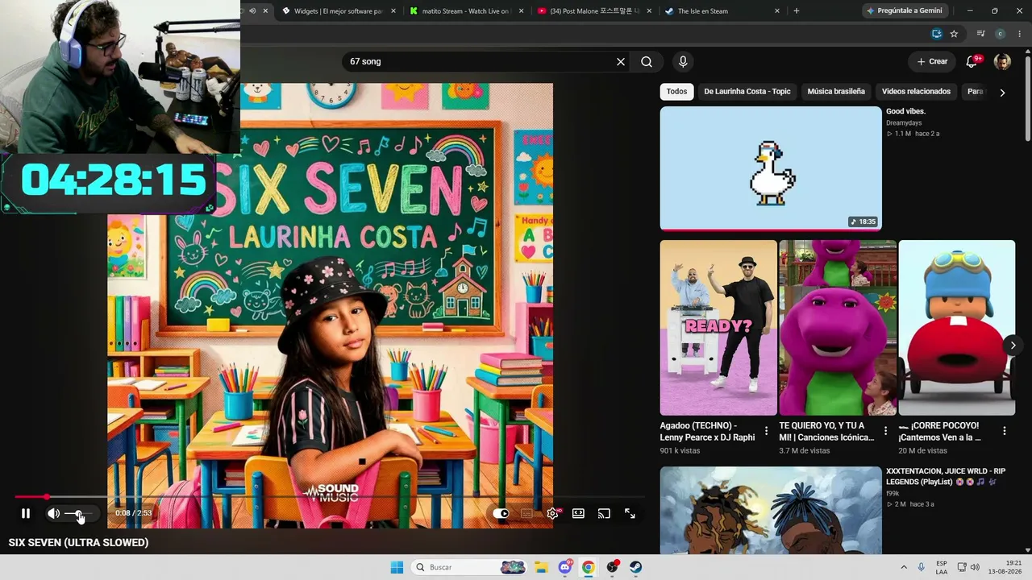This screenshot has width=1032, height=580.
Task: Enter fullscreen video mode
Action: [630, 513]
